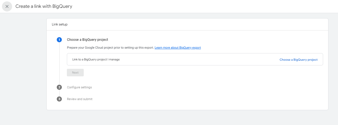Click the step 1 number circle
The image size is (338, 125).
click(59, 40)
